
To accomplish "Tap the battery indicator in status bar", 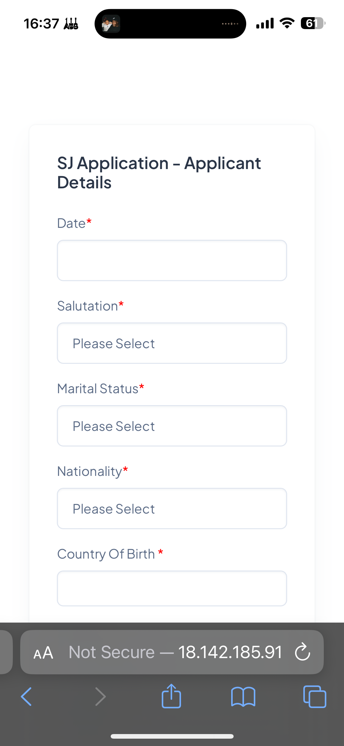I will pyautogui.click(x=313, y=23).
